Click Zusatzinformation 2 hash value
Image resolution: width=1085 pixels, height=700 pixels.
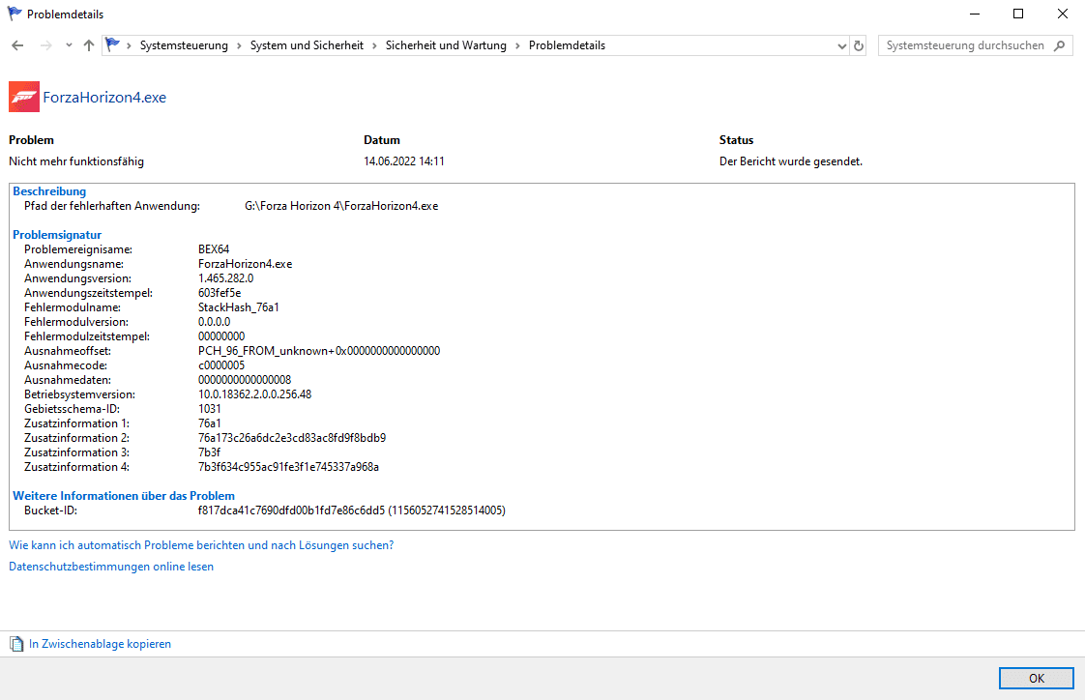[x=292, y=439]
